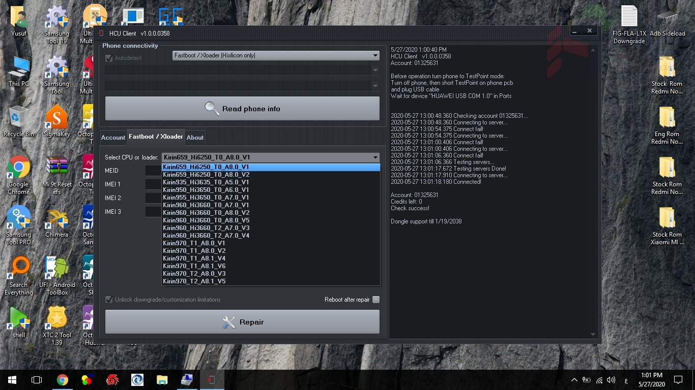Click the red swirl taskbar app icon
The image size is (695, 390).
click(112, 380)
